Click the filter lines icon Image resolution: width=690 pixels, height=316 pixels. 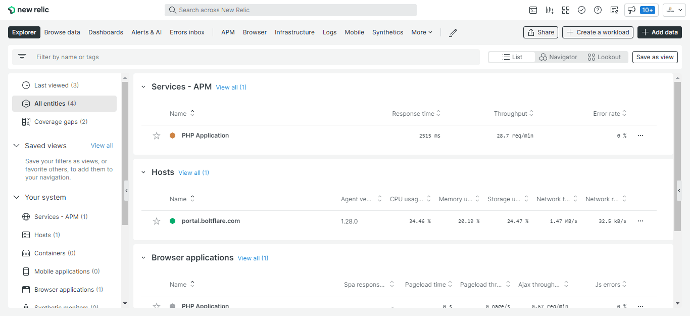coord(22,57)
